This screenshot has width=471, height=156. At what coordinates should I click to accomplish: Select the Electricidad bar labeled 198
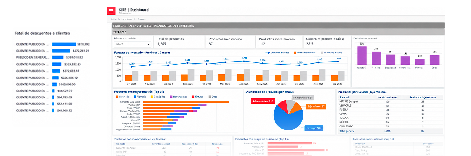coord(391,59)
